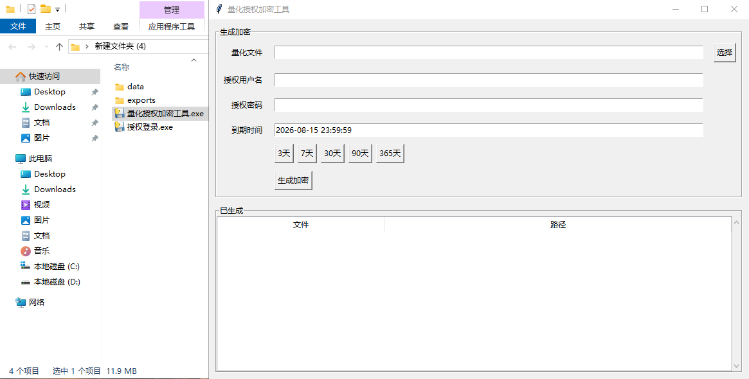This screenshot has width=749, height=379.
Task: Set expiry with the 7天 button
Action: pyautogui.click(x=307, y=154)
